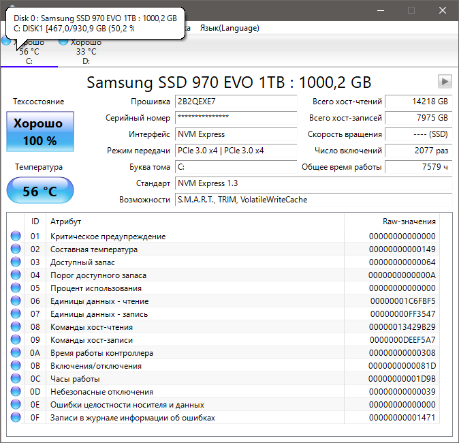
Task: Click raw value 0000000001471
Action: point(402,418)
